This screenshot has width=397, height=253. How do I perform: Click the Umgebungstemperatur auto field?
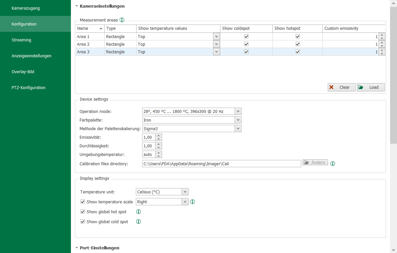click(x=149, y=154)
